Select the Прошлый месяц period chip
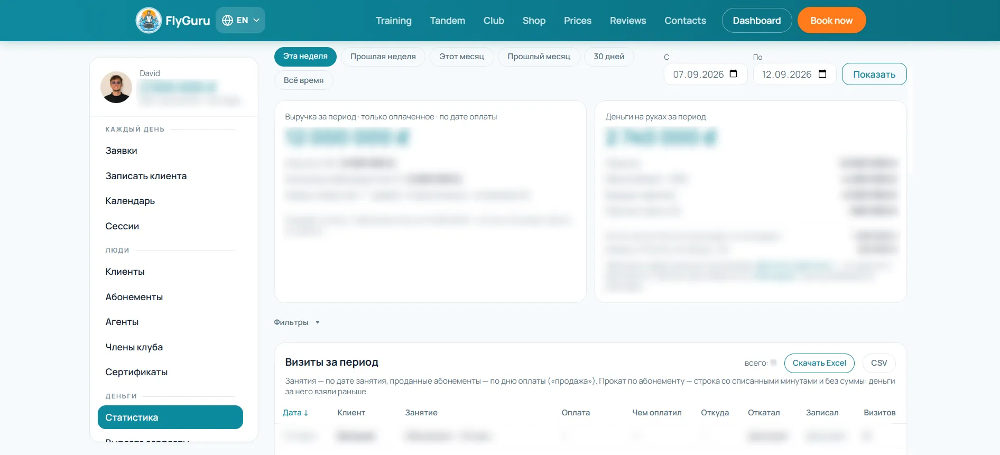 pos(539,57)
